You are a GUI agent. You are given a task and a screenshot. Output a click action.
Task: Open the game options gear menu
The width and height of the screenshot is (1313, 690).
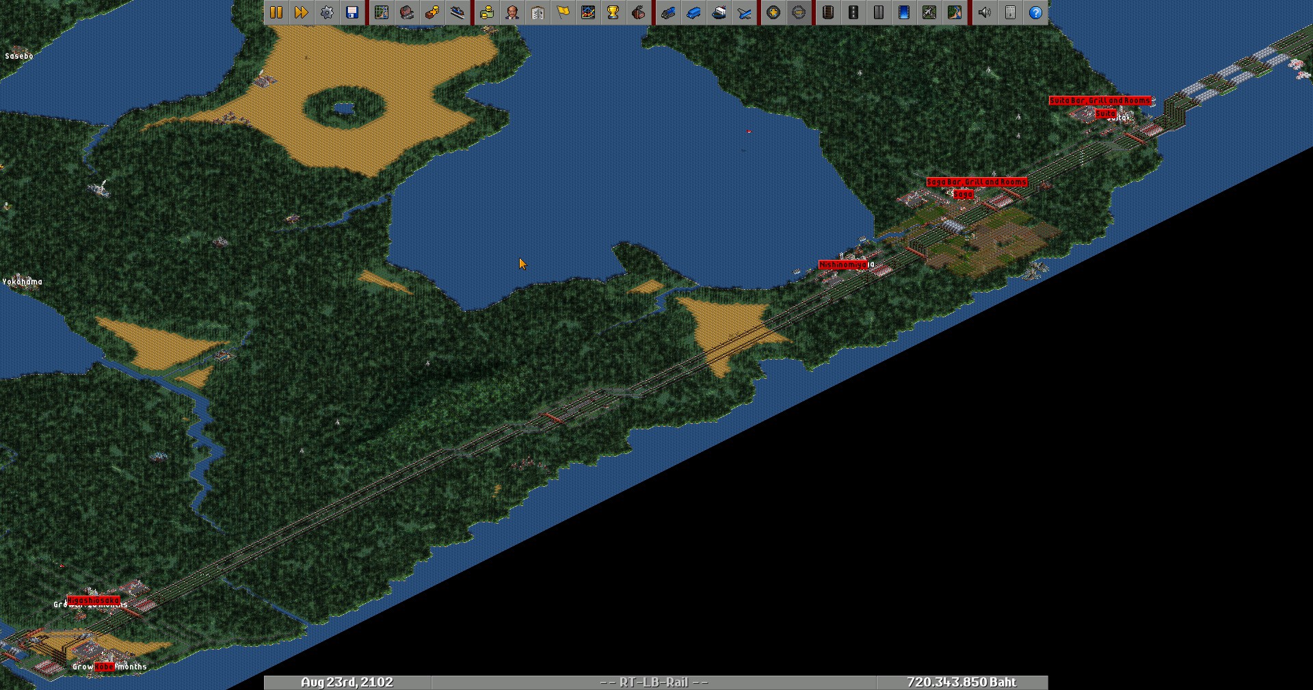(x=327, y=12)
